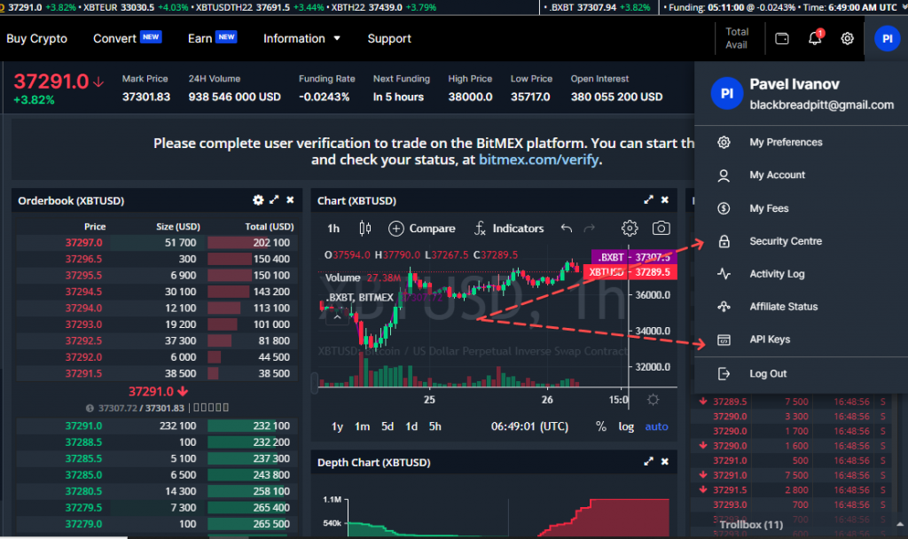This screenshot has height=539, width=908.
Task: Click the 06:49:01 (UTC) timezone selector
Action: (529, 426)
